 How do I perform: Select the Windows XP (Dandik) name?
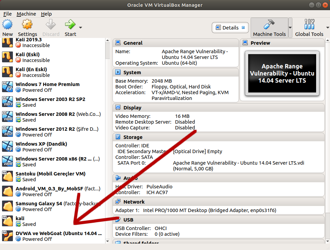click(41, 144)
